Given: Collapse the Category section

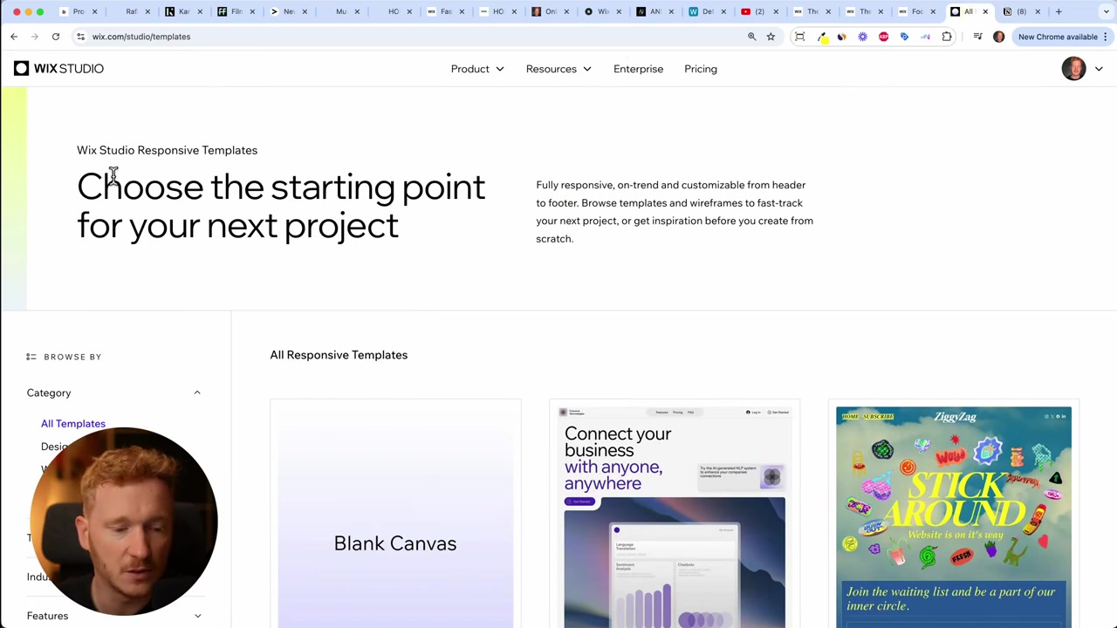Looking at the screenshot, I should coord(197,392).
